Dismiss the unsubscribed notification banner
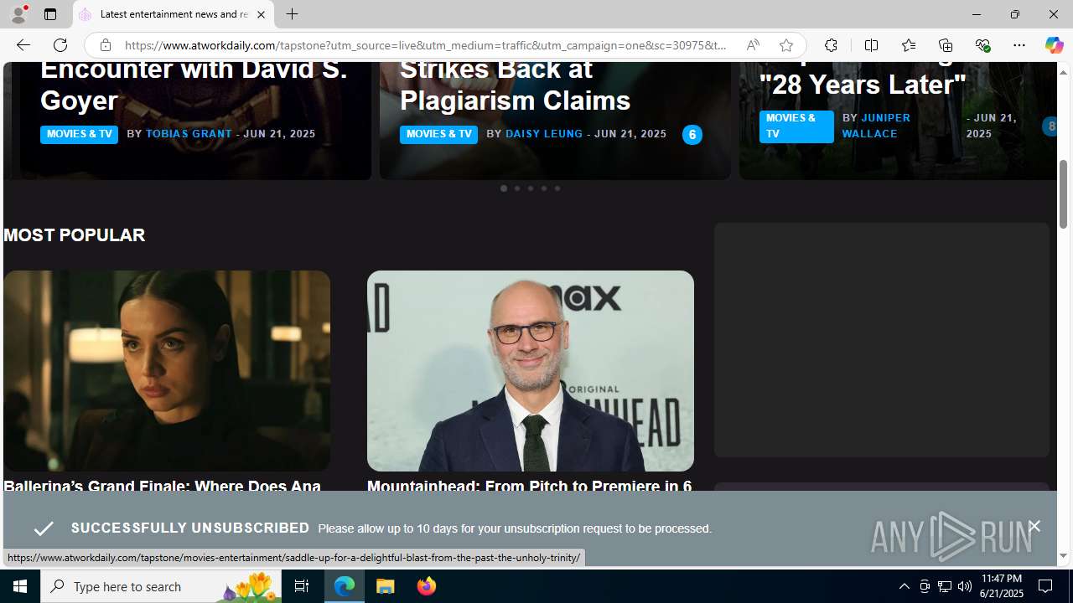This screenshot has height=603, width=1073. (x=1034, y=526)
